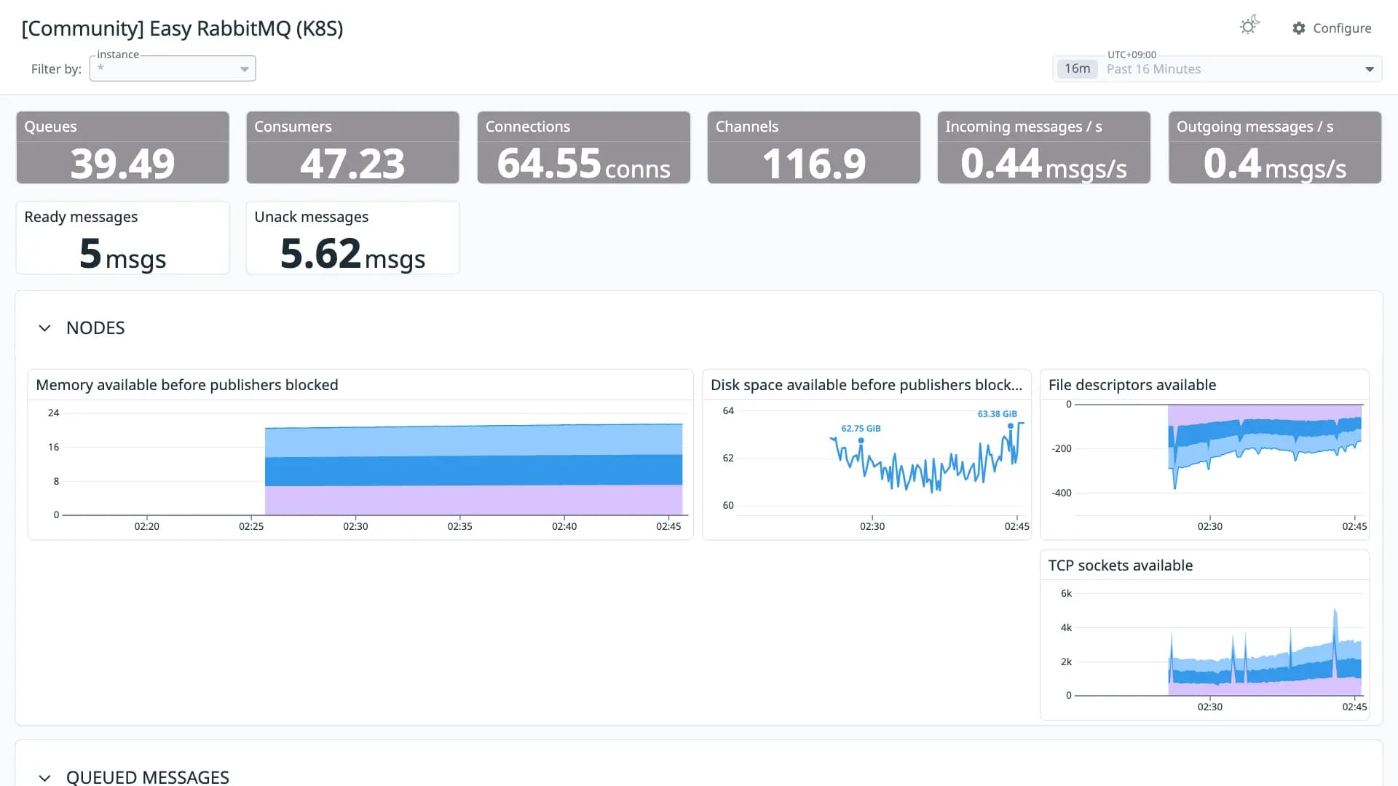Toggle the dark/light theme icon
Image resolution: width=1398 pixels, height=786 pixels.
1249,26
